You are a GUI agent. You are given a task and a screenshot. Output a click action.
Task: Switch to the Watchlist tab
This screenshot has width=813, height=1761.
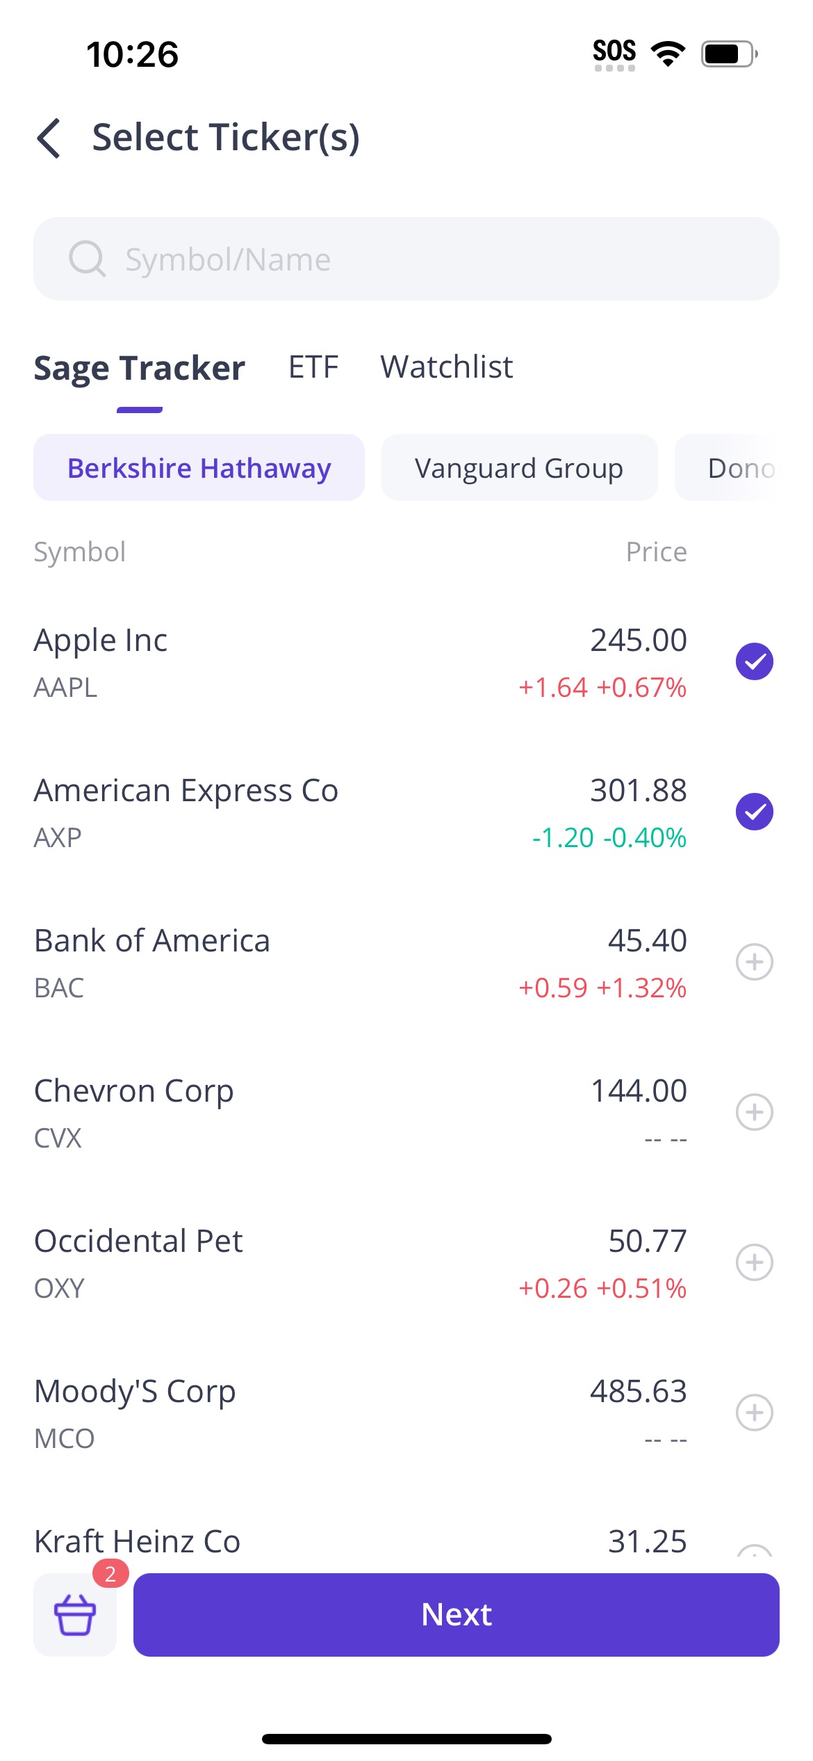tap(446, 367)
